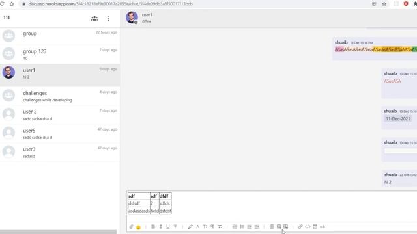Click the third table tool icon
This screenshot has width=417, height=234.
[285, 227]
